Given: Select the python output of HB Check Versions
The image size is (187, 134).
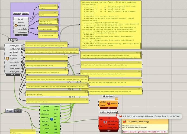Looking at the screenshot, I should coord(21,22).
